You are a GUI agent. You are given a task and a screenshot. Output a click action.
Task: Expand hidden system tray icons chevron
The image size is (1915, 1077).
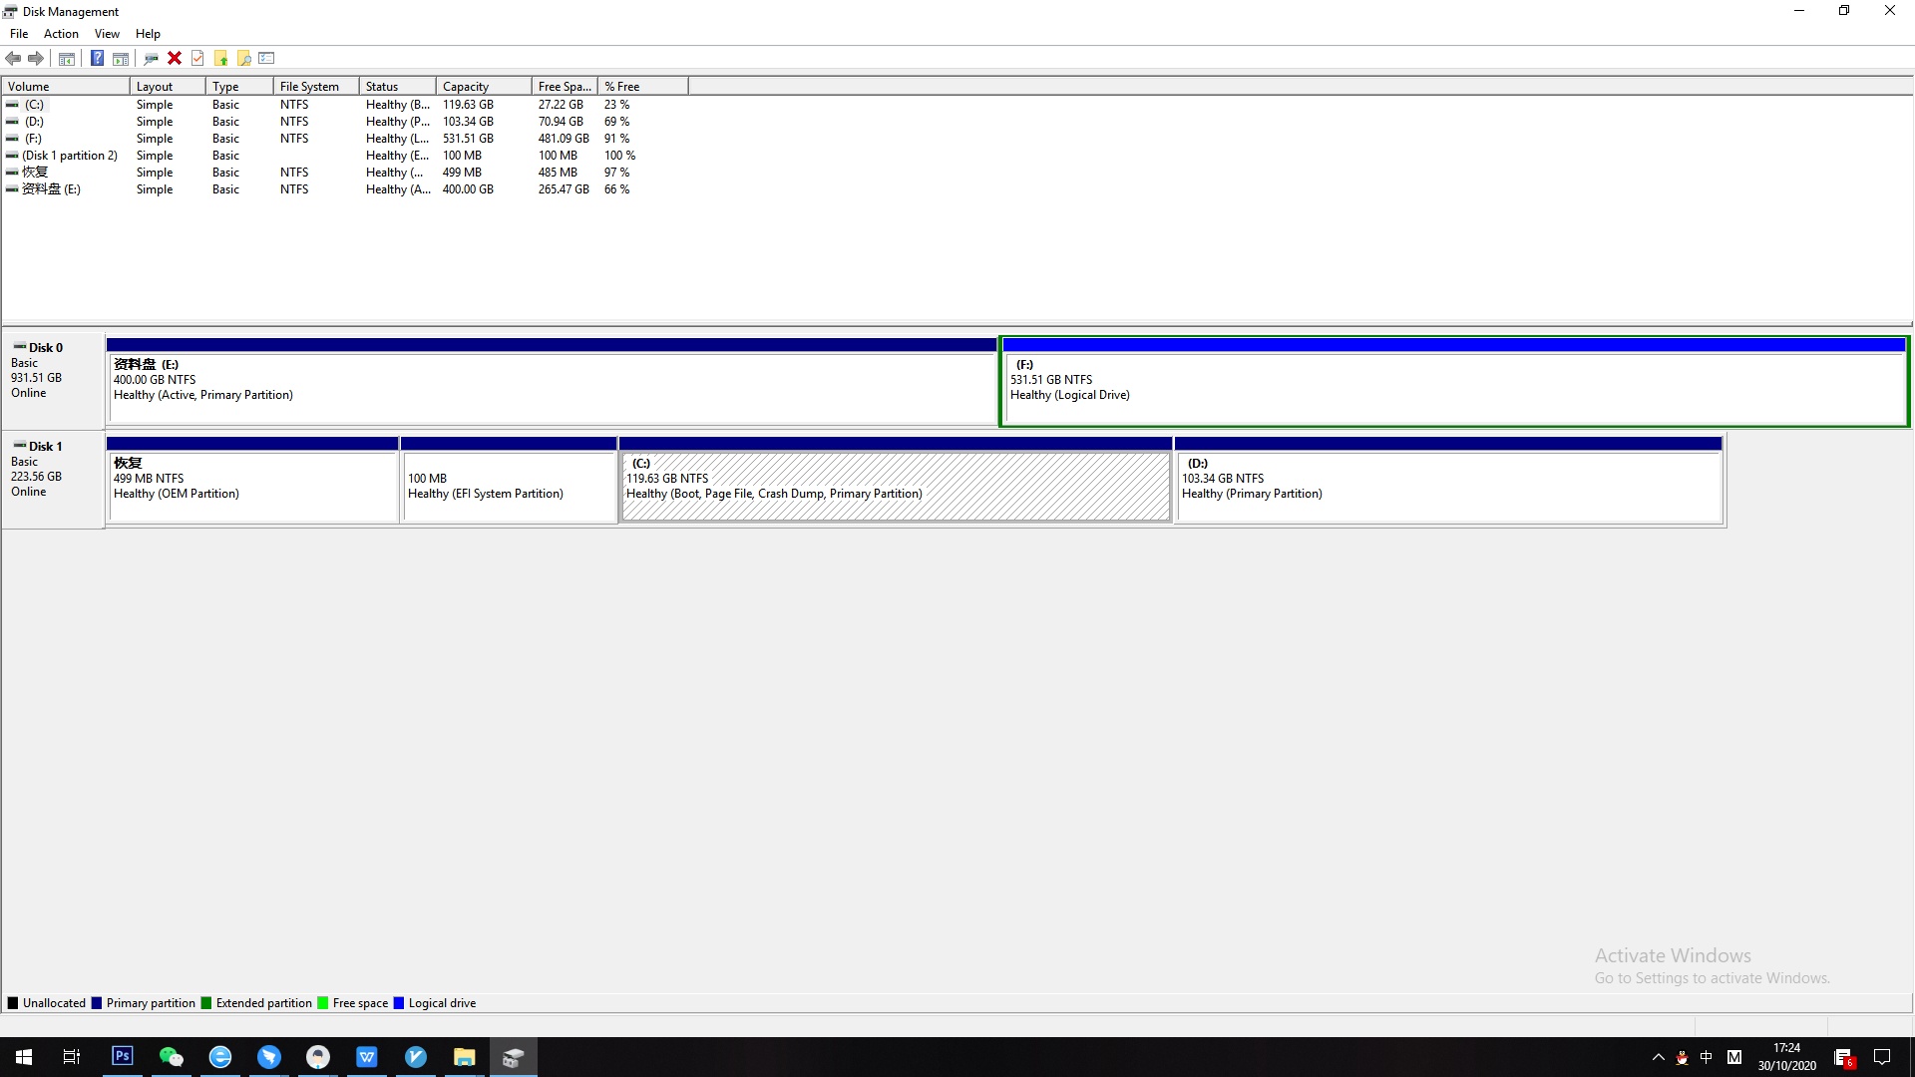(1658, 1057)
